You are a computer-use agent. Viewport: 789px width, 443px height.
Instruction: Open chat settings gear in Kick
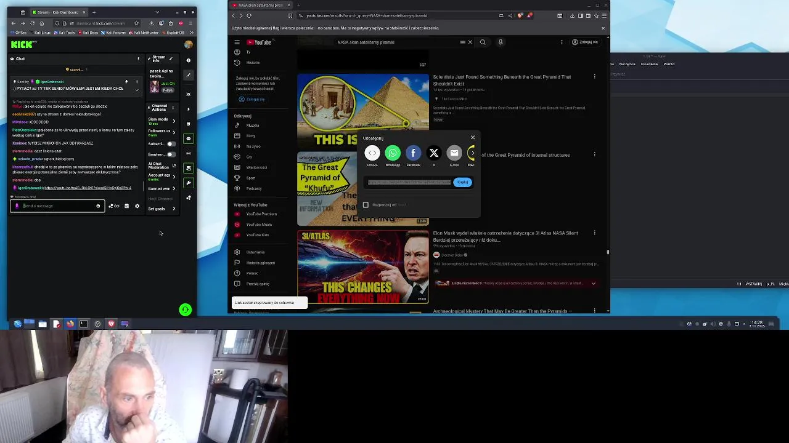[x=137, y=206]
